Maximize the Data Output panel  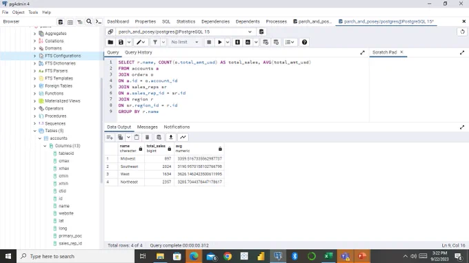(462, 127)
